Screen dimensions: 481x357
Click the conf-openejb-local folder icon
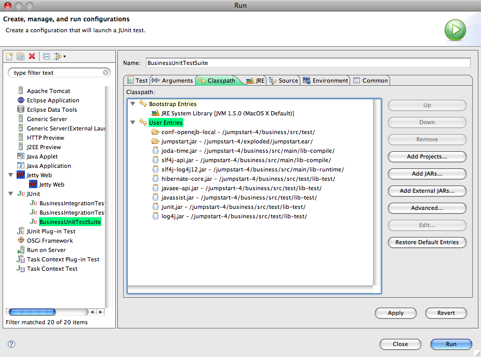click(x=155, y=132)
